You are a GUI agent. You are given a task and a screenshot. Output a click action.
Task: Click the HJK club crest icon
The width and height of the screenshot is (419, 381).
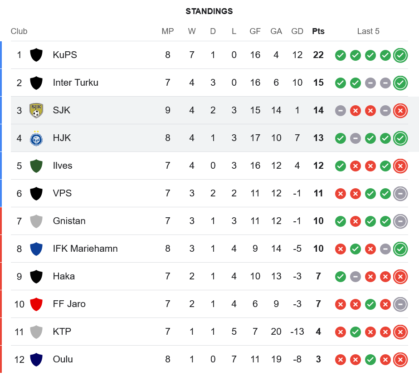pyautogui.click(x=36, y=138)
